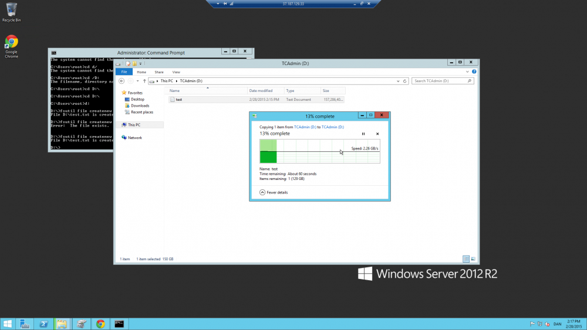Screen dimensions: 587x330
Task: Switch to large icons view in status bar
Action: pyautogui.click(x=473, y=258)
